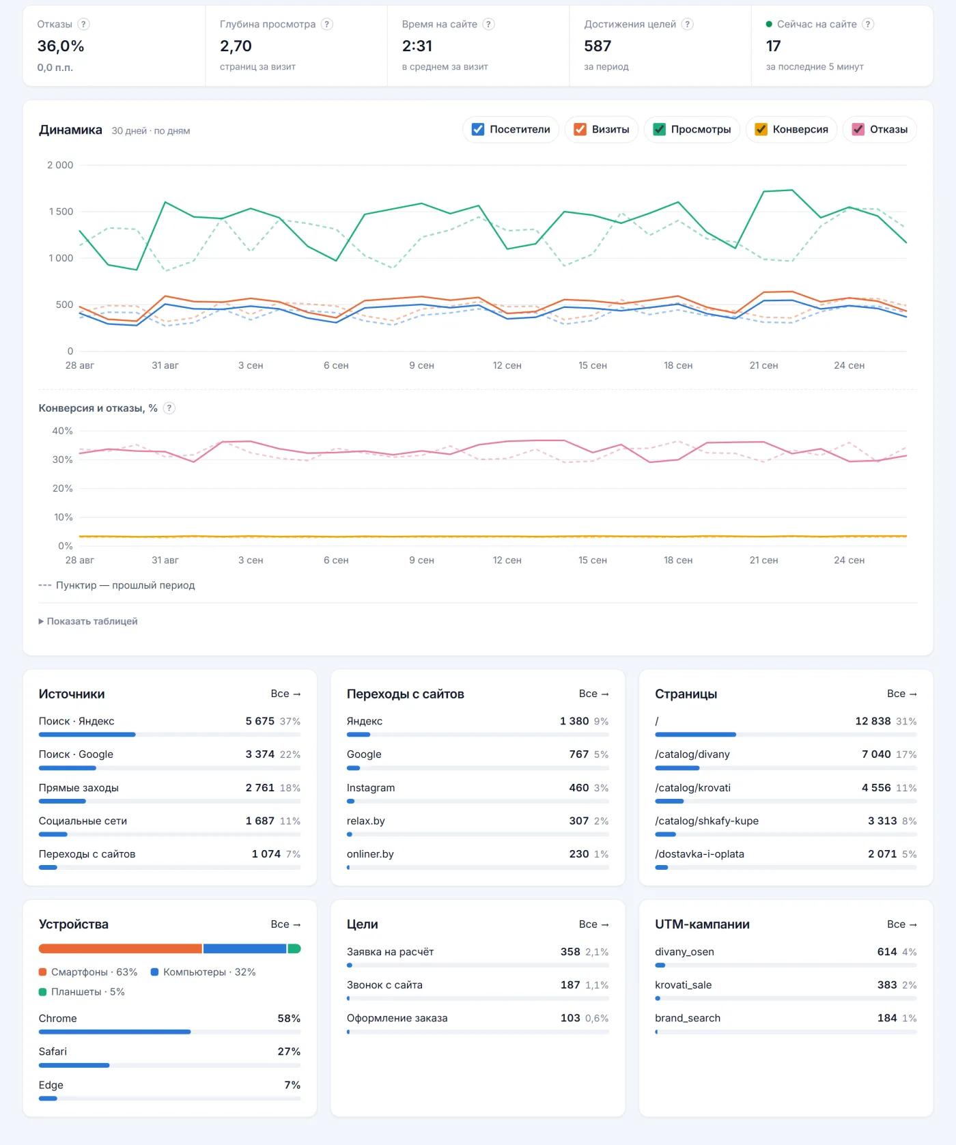Image resolution: width=956 pixels, height=1145 pixels.
Task: Open help icon next to Глубина просмотра
Action: pos(327,25)
